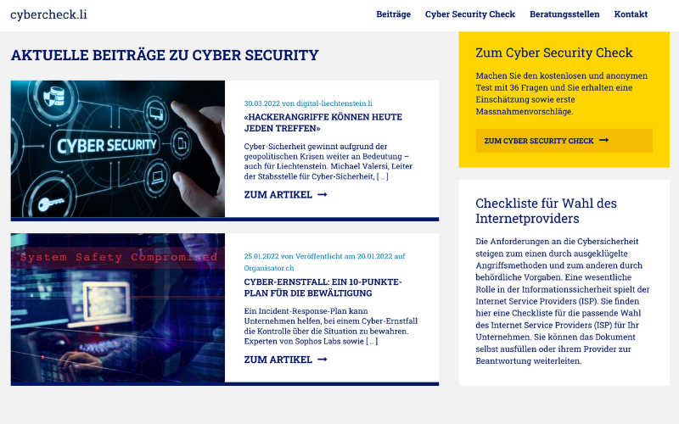Open the Cyber Security hand thumbnail
Screen dimensions: 679x424
pyautogui.click(x=118, y=148)
